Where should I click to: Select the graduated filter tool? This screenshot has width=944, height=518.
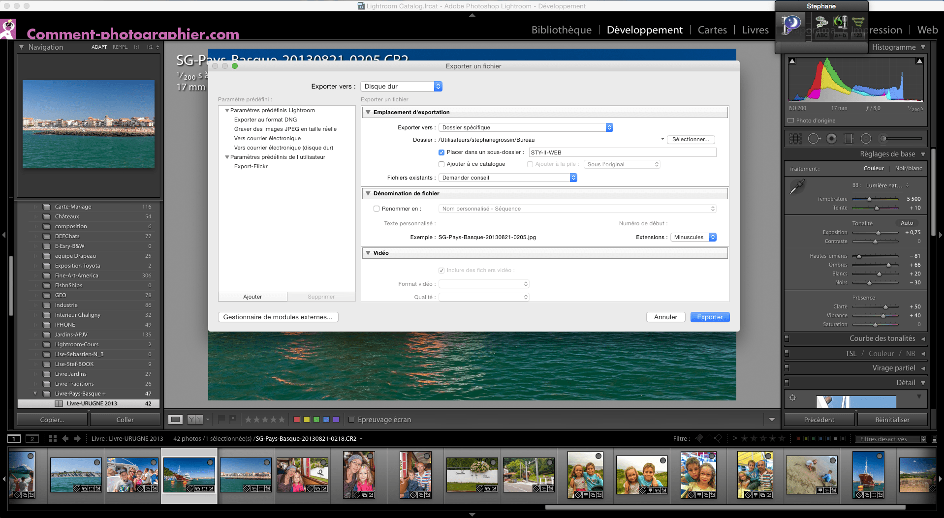[x=849, y=139]
